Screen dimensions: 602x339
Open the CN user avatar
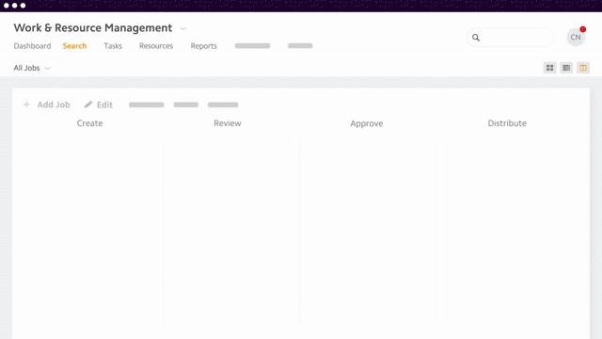pos(576,38)
